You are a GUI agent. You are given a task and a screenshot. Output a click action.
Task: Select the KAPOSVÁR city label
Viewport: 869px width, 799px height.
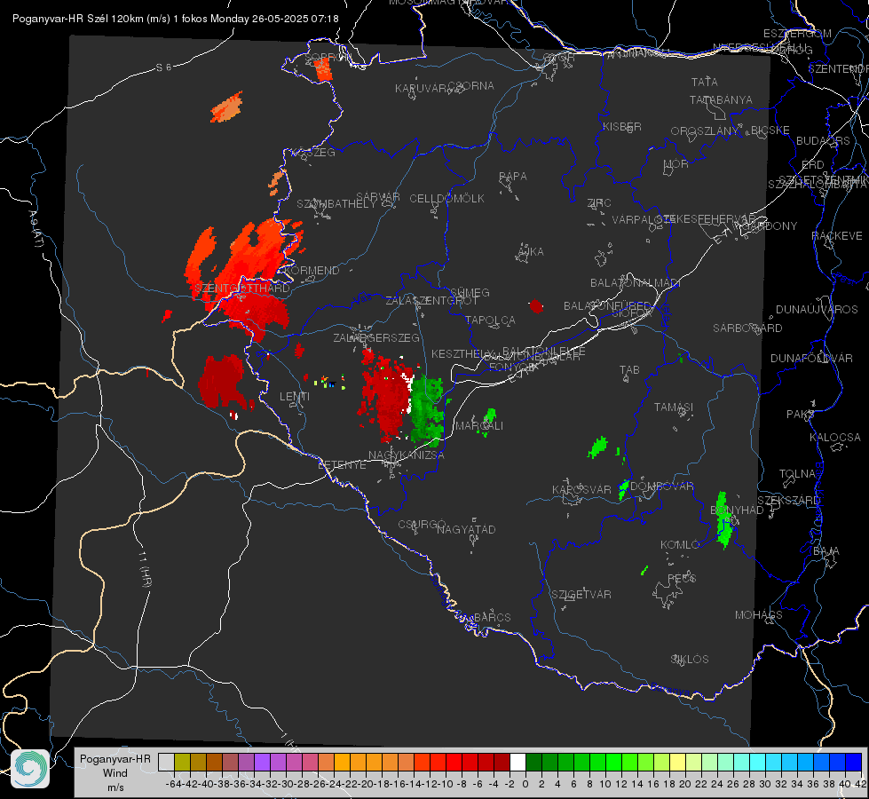581,489
